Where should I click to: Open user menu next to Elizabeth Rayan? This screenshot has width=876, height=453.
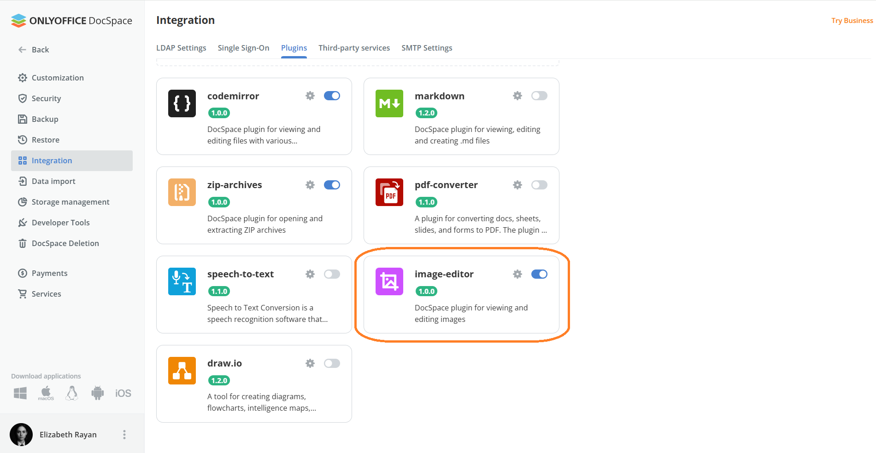pyautogui.click(x=124, y=435)
